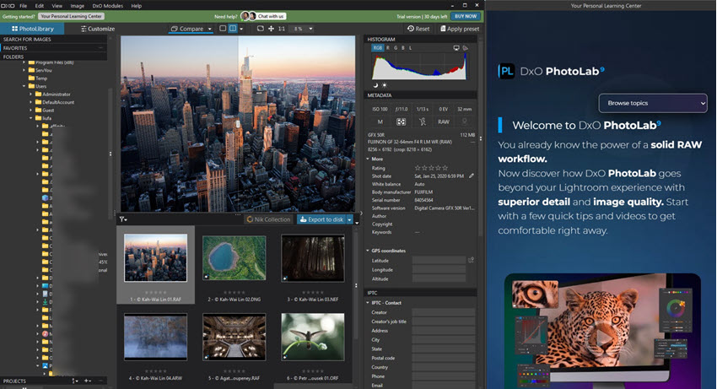Select the RGB histogram channel
This screenshot has width=717, height=389.
[377, 47]
